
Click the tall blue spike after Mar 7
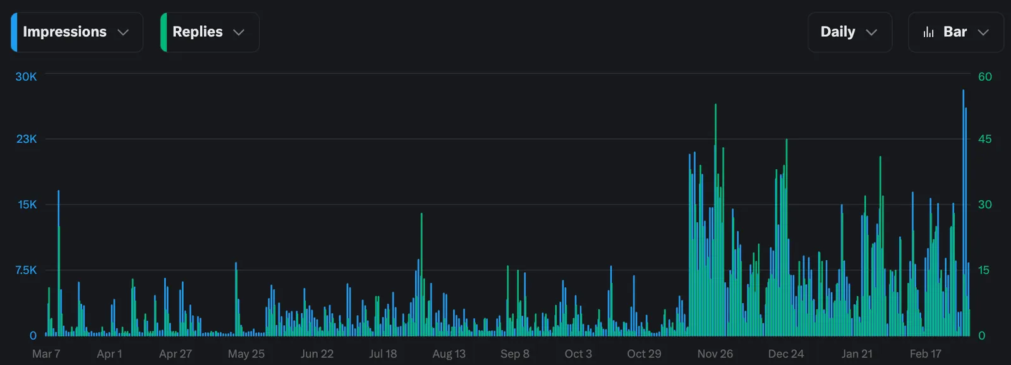[59, 263]
